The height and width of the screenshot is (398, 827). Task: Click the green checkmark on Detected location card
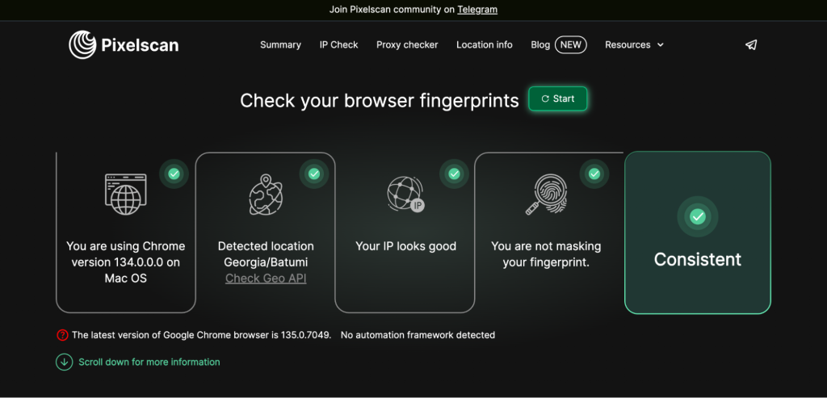314,174
